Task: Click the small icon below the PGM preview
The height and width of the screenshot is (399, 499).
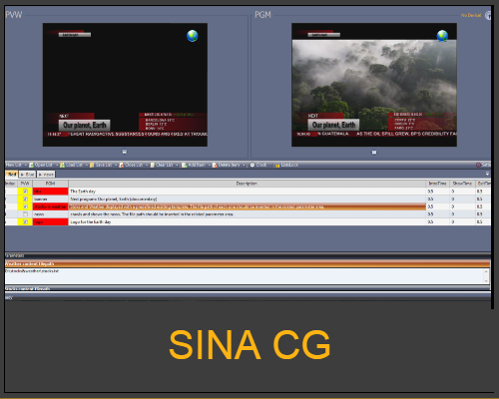Action: coord(374,152)
